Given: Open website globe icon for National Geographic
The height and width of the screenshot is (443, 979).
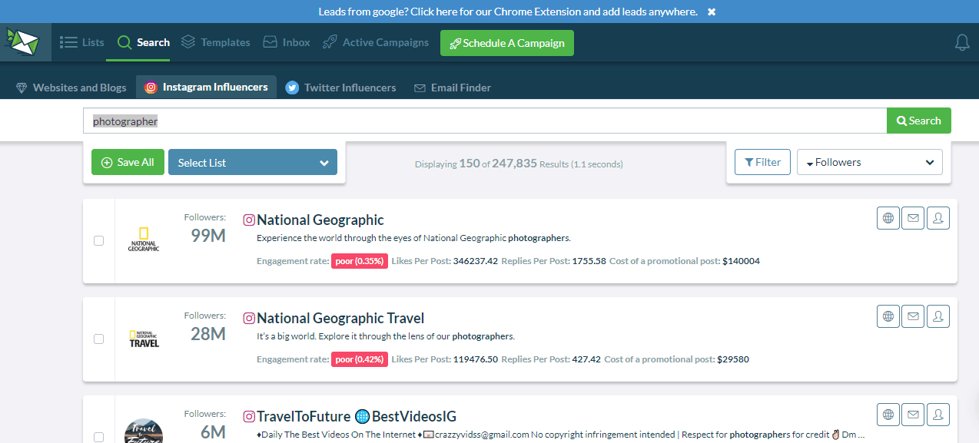Looking at the screenshot, I should coord(888,218).
